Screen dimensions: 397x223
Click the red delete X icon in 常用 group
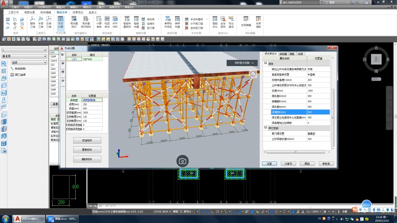coord(22,28)
